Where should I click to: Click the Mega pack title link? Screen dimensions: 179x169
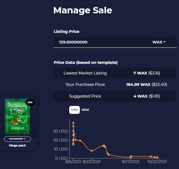(17, 145)
